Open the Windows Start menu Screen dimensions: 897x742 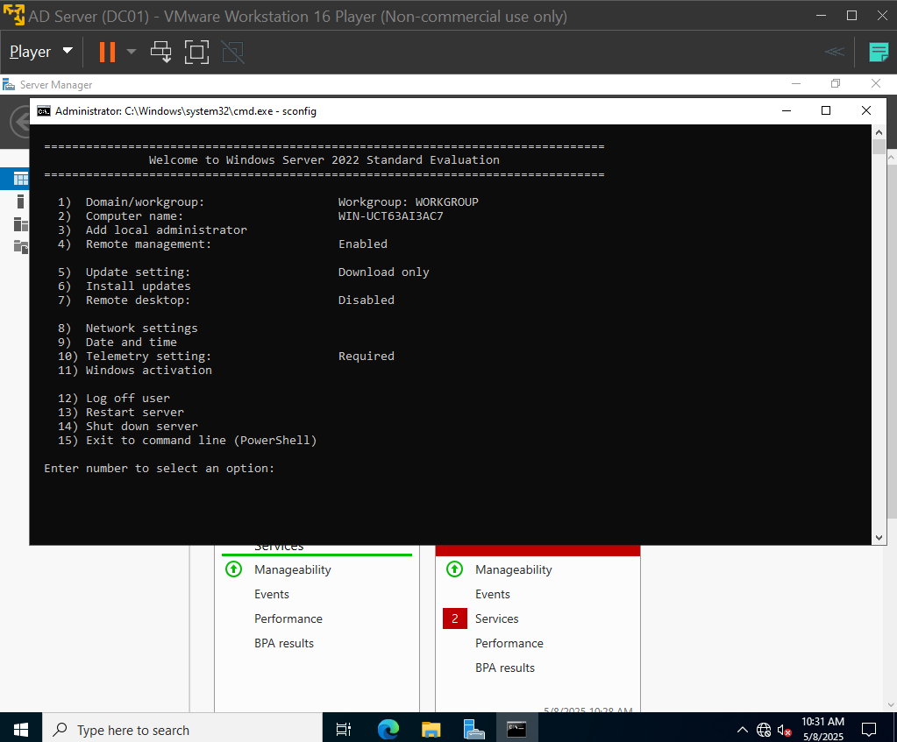(20, 730)
